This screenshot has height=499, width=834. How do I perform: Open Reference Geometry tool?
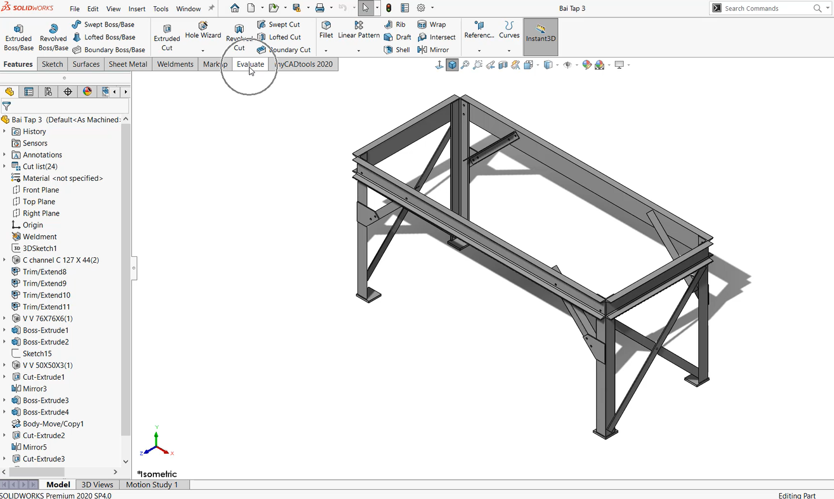click(479, 30)
